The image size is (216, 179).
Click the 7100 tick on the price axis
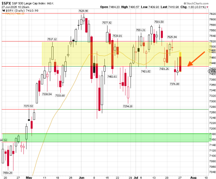(x=212, y=156)
